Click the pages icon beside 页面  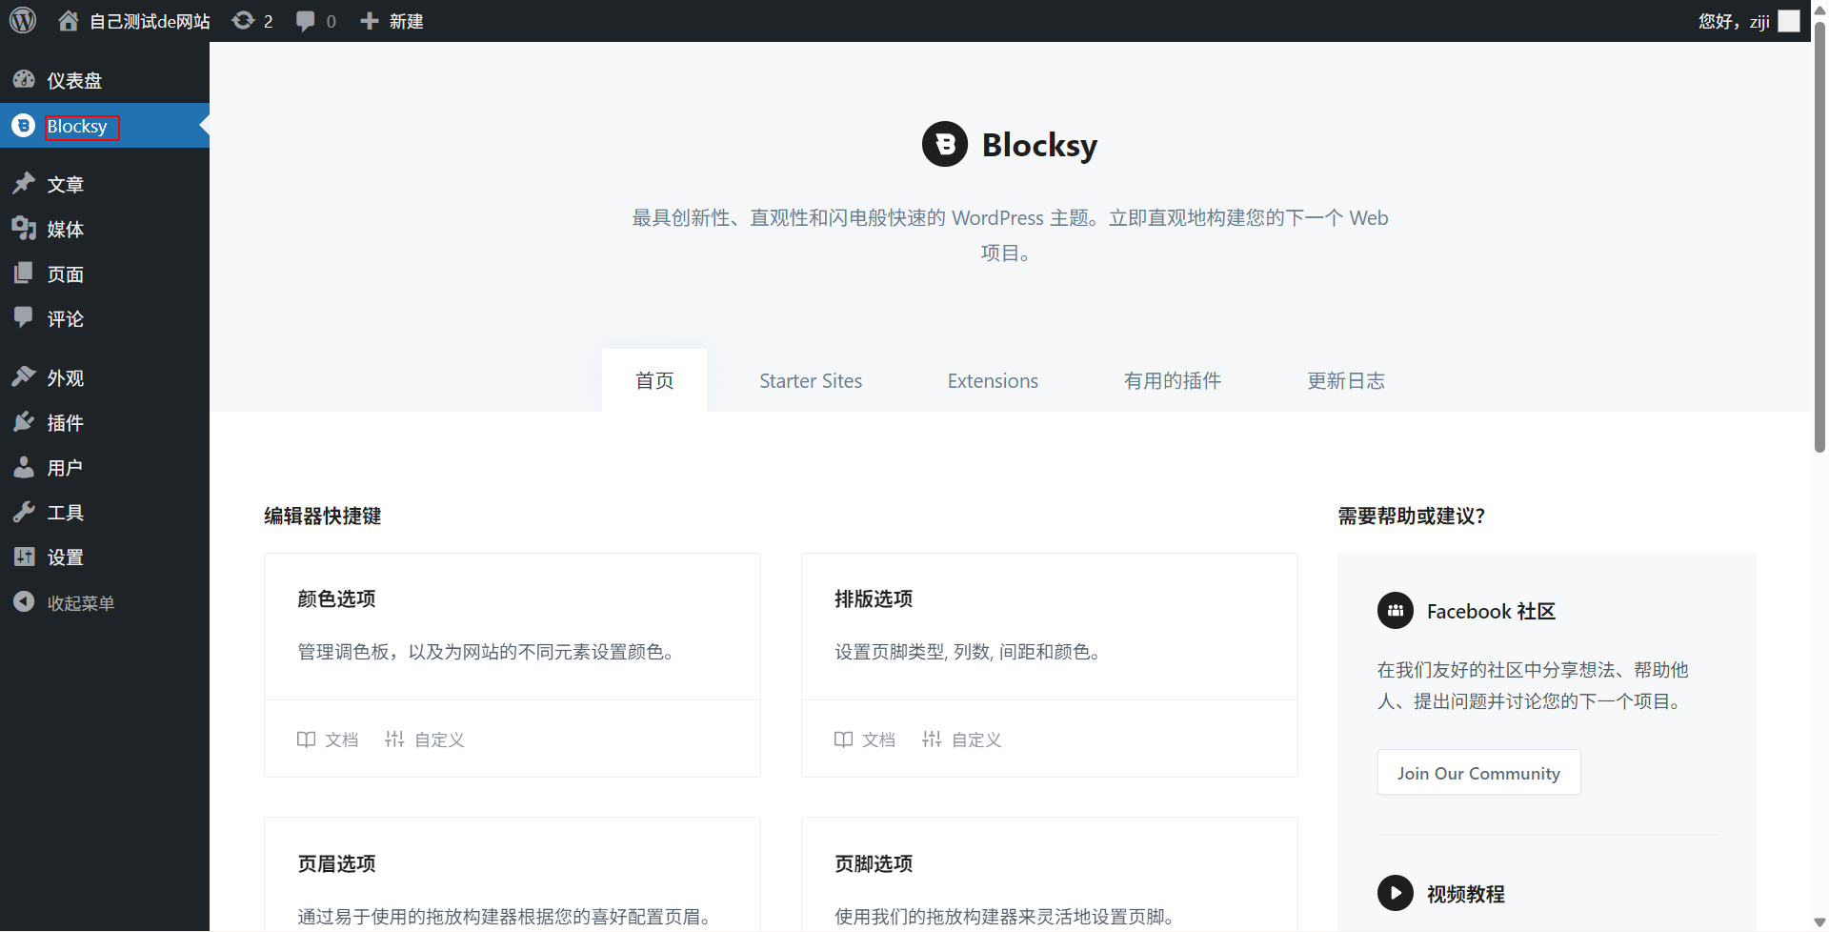[x=24, y=274]
